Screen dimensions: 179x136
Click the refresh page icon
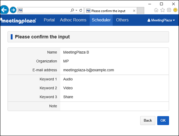coord(81,10)
